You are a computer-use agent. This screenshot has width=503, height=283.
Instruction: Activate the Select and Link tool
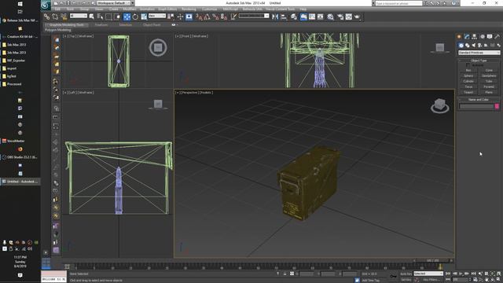point(47,17)
